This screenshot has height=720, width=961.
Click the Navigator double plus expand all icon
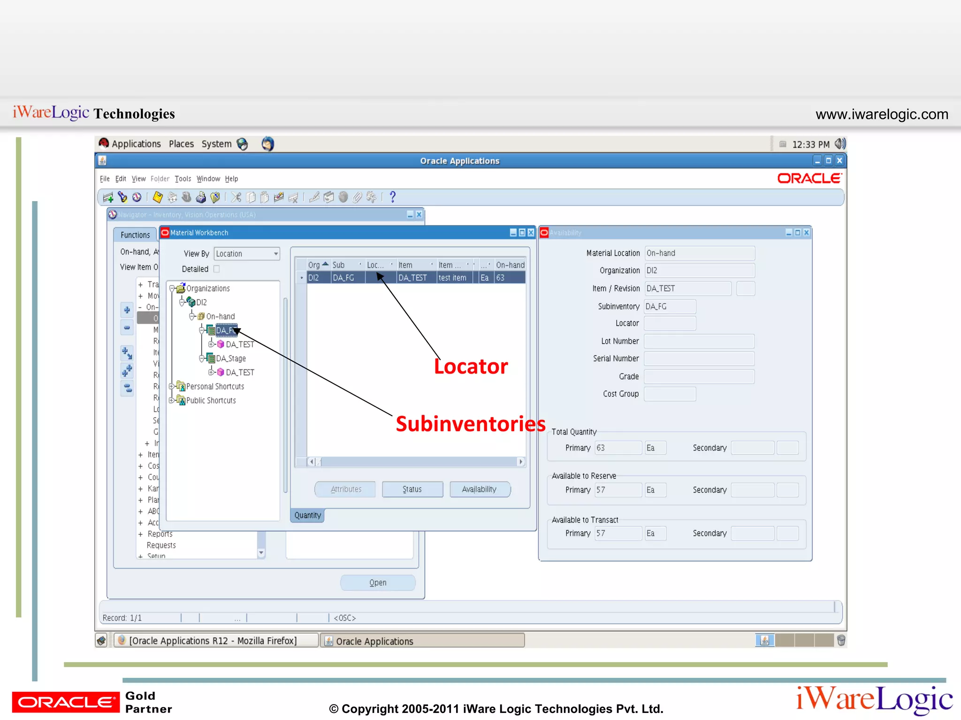(127, 371)
